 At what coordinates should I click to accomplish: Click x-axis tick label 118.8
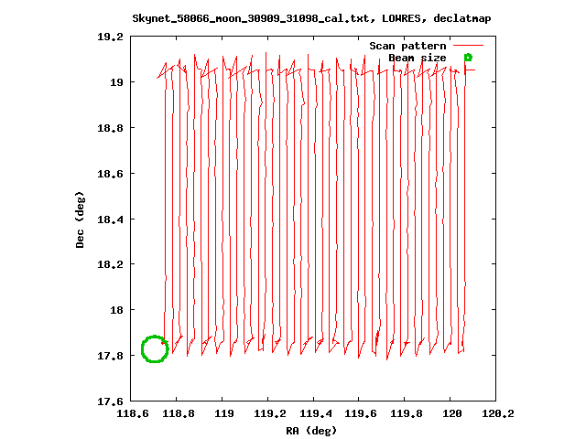click(x=179, y=413)
